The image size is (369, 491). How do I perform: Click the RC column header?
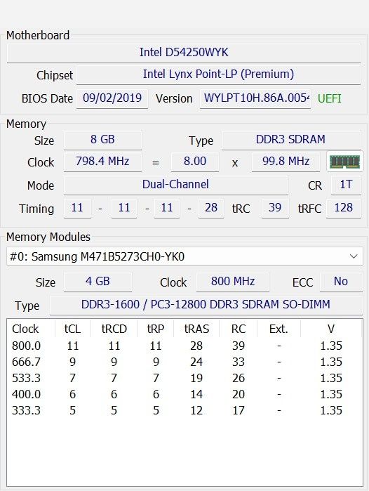(x=239, y=329)
